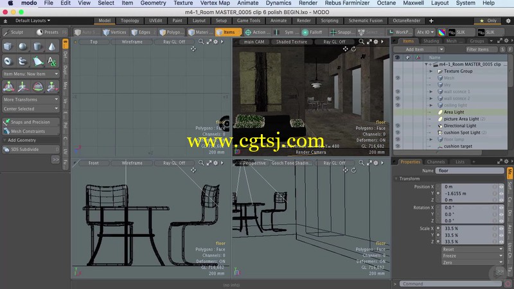Switch to Materials selection mode
The height and width of the screenshot is (289, 514).
pos(200,32)
